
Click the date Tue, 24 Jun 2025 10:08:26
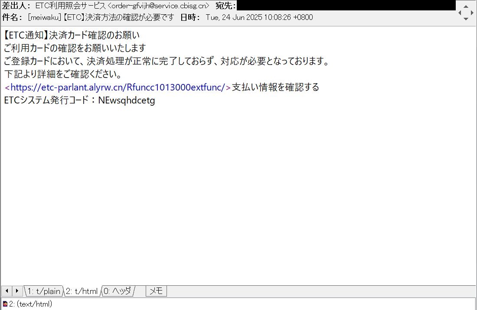point(248,17)
